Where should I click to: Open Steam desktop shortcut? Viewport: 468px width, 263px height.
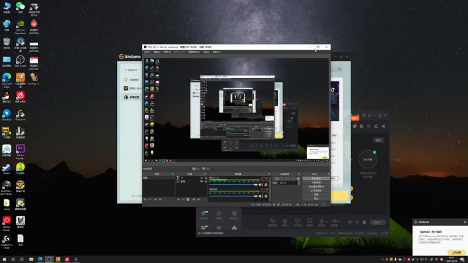click(6, 169)
